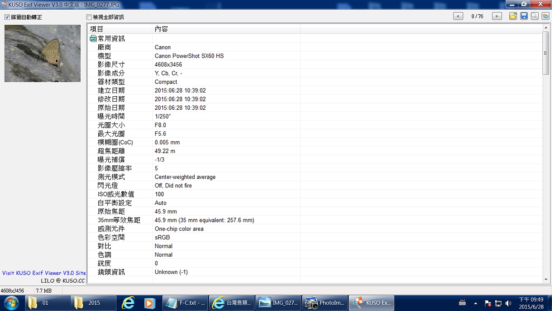
Task: Click the 7.7 MB status bar entry
Action: tap(44, 290)
